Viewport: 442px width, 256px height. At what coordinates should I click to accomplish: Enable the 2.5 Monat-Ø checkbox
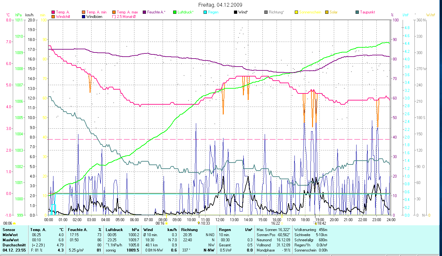[x=114, y=17]
